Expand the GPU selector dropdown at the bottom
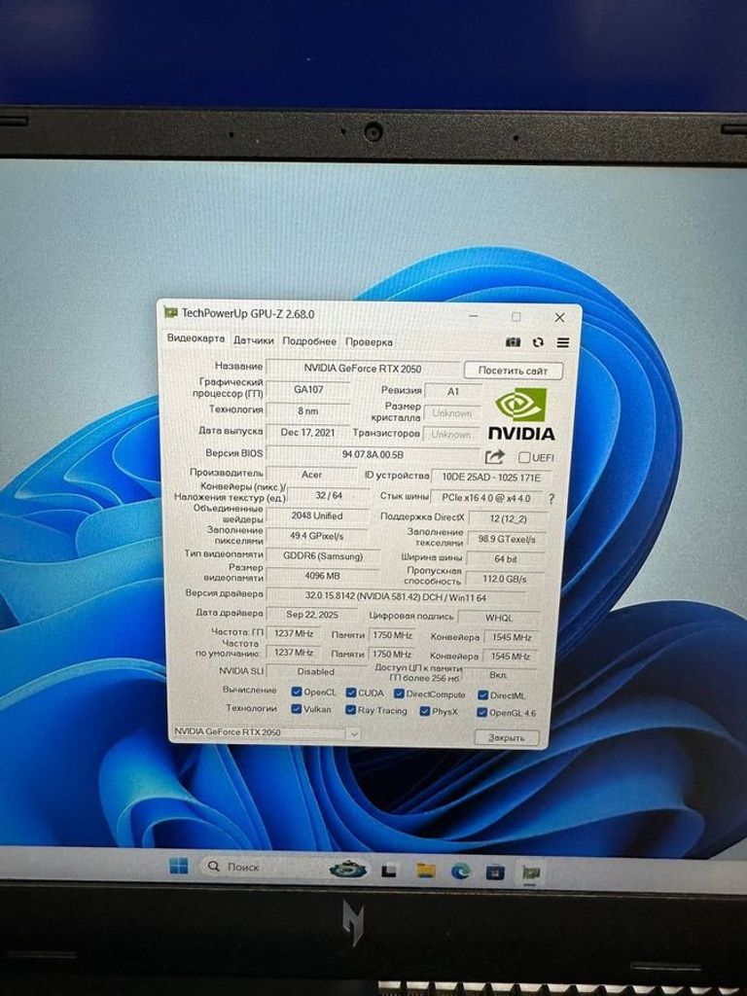Screen dimensions: 747x996 click(x=354, y=733)
